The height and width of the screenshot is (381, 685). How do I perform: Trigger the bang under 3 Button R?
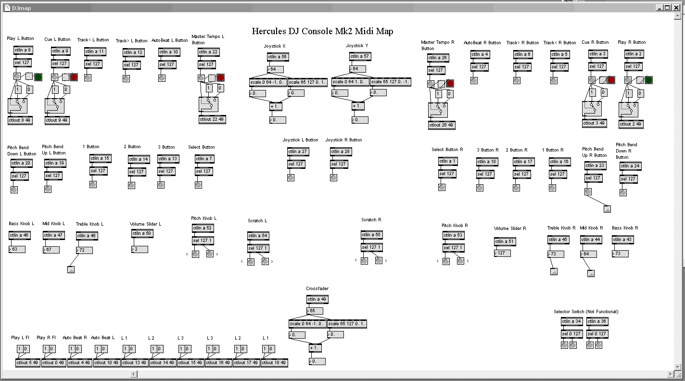479,187
